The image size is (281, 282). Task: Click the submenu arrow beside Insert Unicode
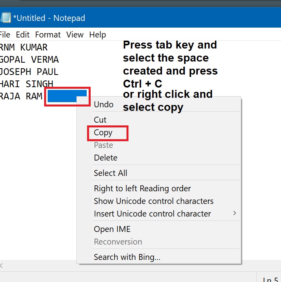pyautogui.click(x=235, y=213)
